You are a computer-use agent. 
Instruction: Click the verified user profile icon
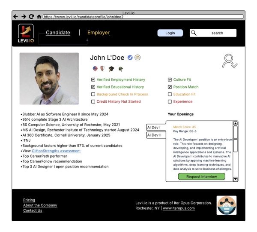[230, 61]
